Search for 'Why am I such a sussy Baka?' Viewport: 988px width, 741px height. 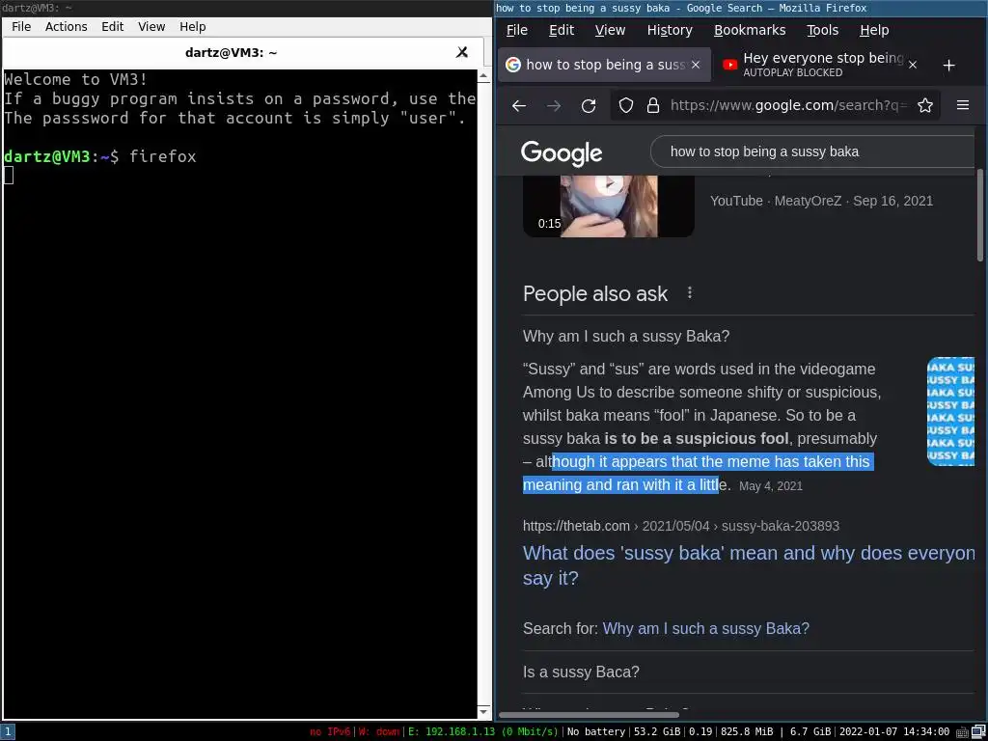tap(705, 628)
